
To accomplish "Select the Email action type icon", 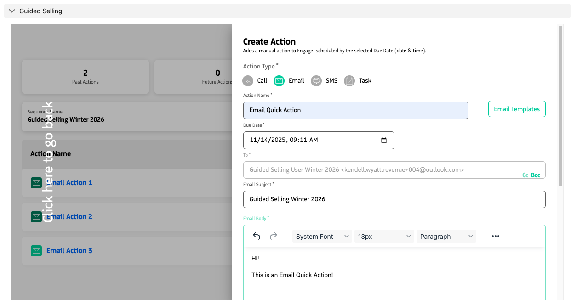I will (x=279, y=80).
